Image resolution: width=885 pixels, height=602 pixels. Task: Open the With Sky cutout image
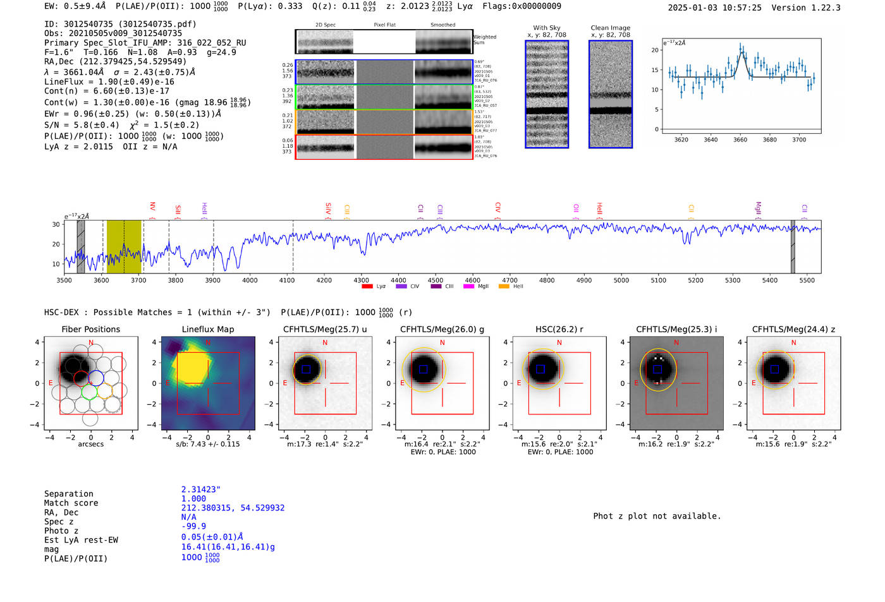(x=547, y=94)
